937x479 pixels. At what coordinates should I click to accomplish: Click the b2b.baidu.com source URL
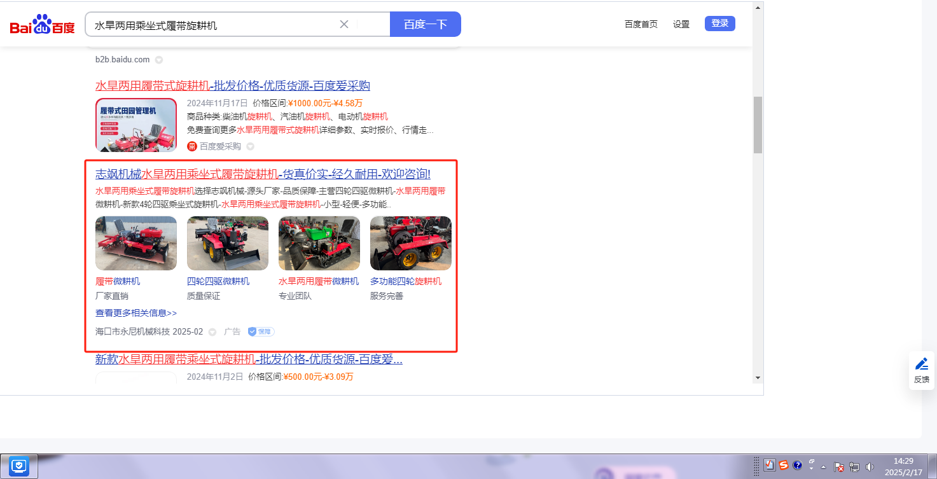(123, 60)
